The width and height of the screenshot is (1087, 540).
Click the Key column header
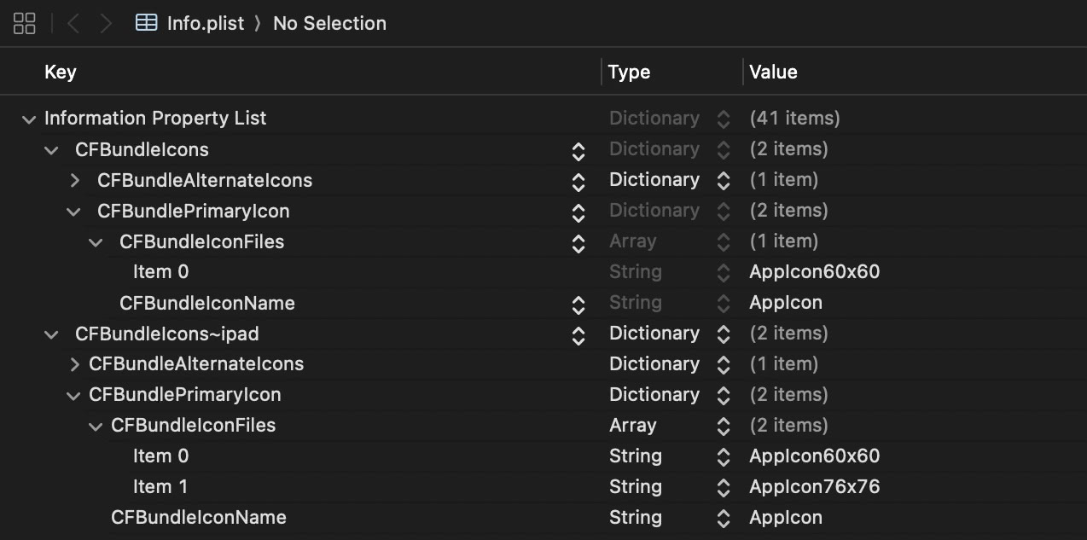(x=60, y=73)
